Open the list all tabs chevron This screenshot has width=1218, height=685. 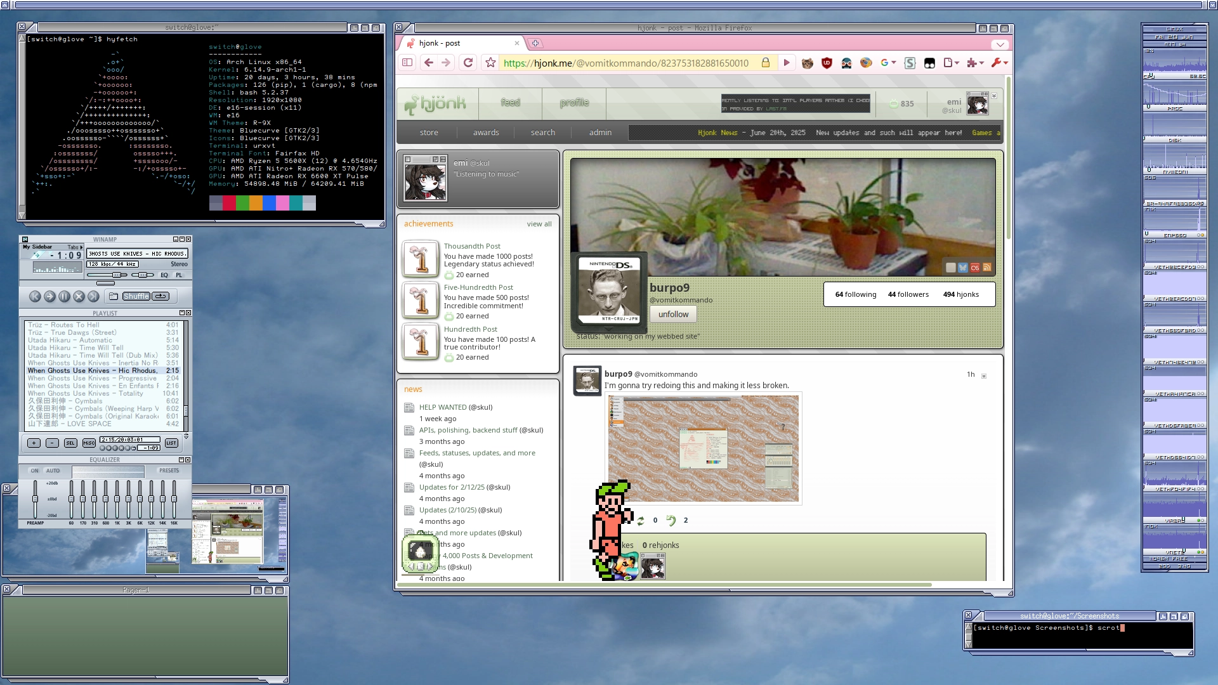point(1000,44)
